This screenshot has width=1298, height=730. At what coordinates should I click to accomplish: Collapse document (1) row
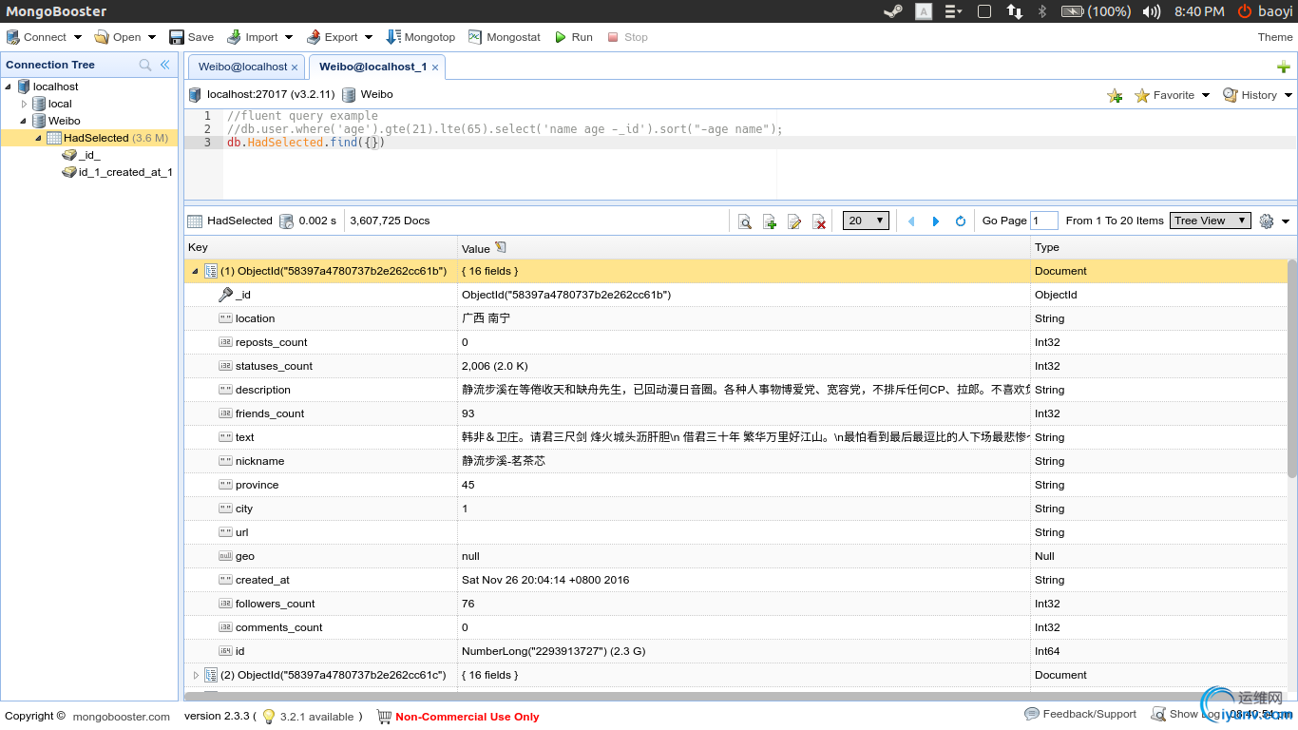pyautogui.click(x=196, y=271)
